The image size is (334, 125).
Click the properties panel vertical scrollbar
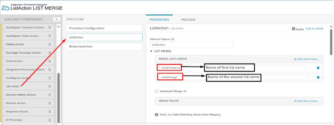[x=331, y=42]
